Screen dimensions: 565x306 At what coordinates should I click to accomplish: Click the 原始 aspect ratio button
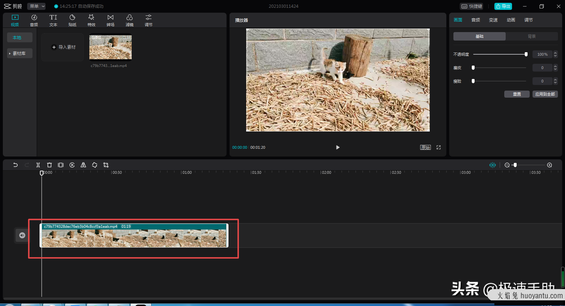click(x=426, y=147)
